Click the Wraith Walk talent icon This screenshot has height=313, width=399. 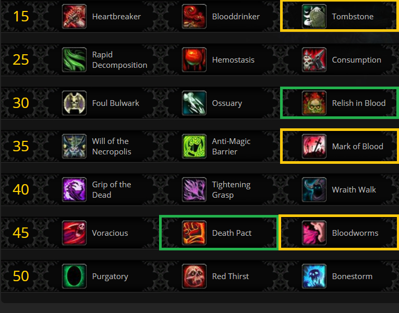[315, 189]
